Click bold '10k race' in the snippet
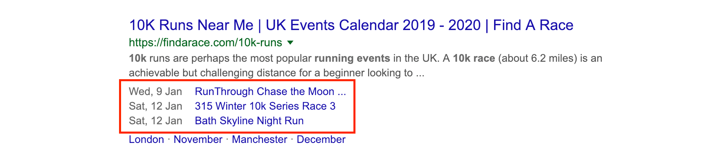Image resolution: width=715 pixels, height=160 pixels. click(474, 58)
